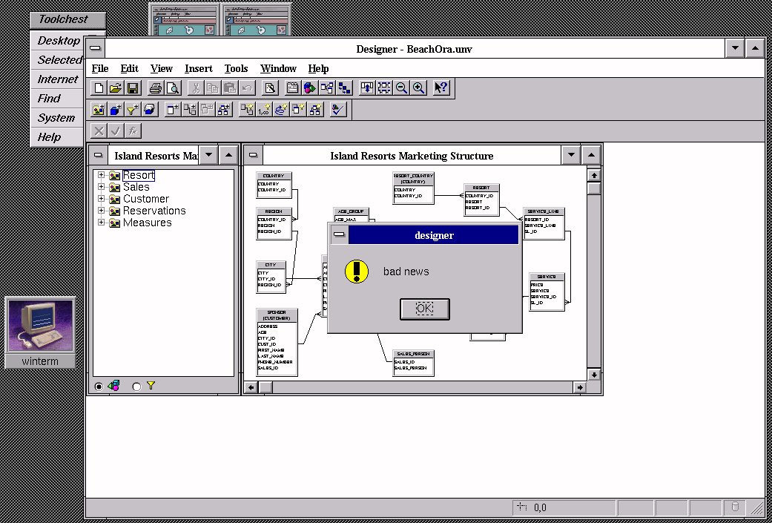Open Internet from the Toolchest
This screenshot has height=523, width=772.
pos(58,79)
